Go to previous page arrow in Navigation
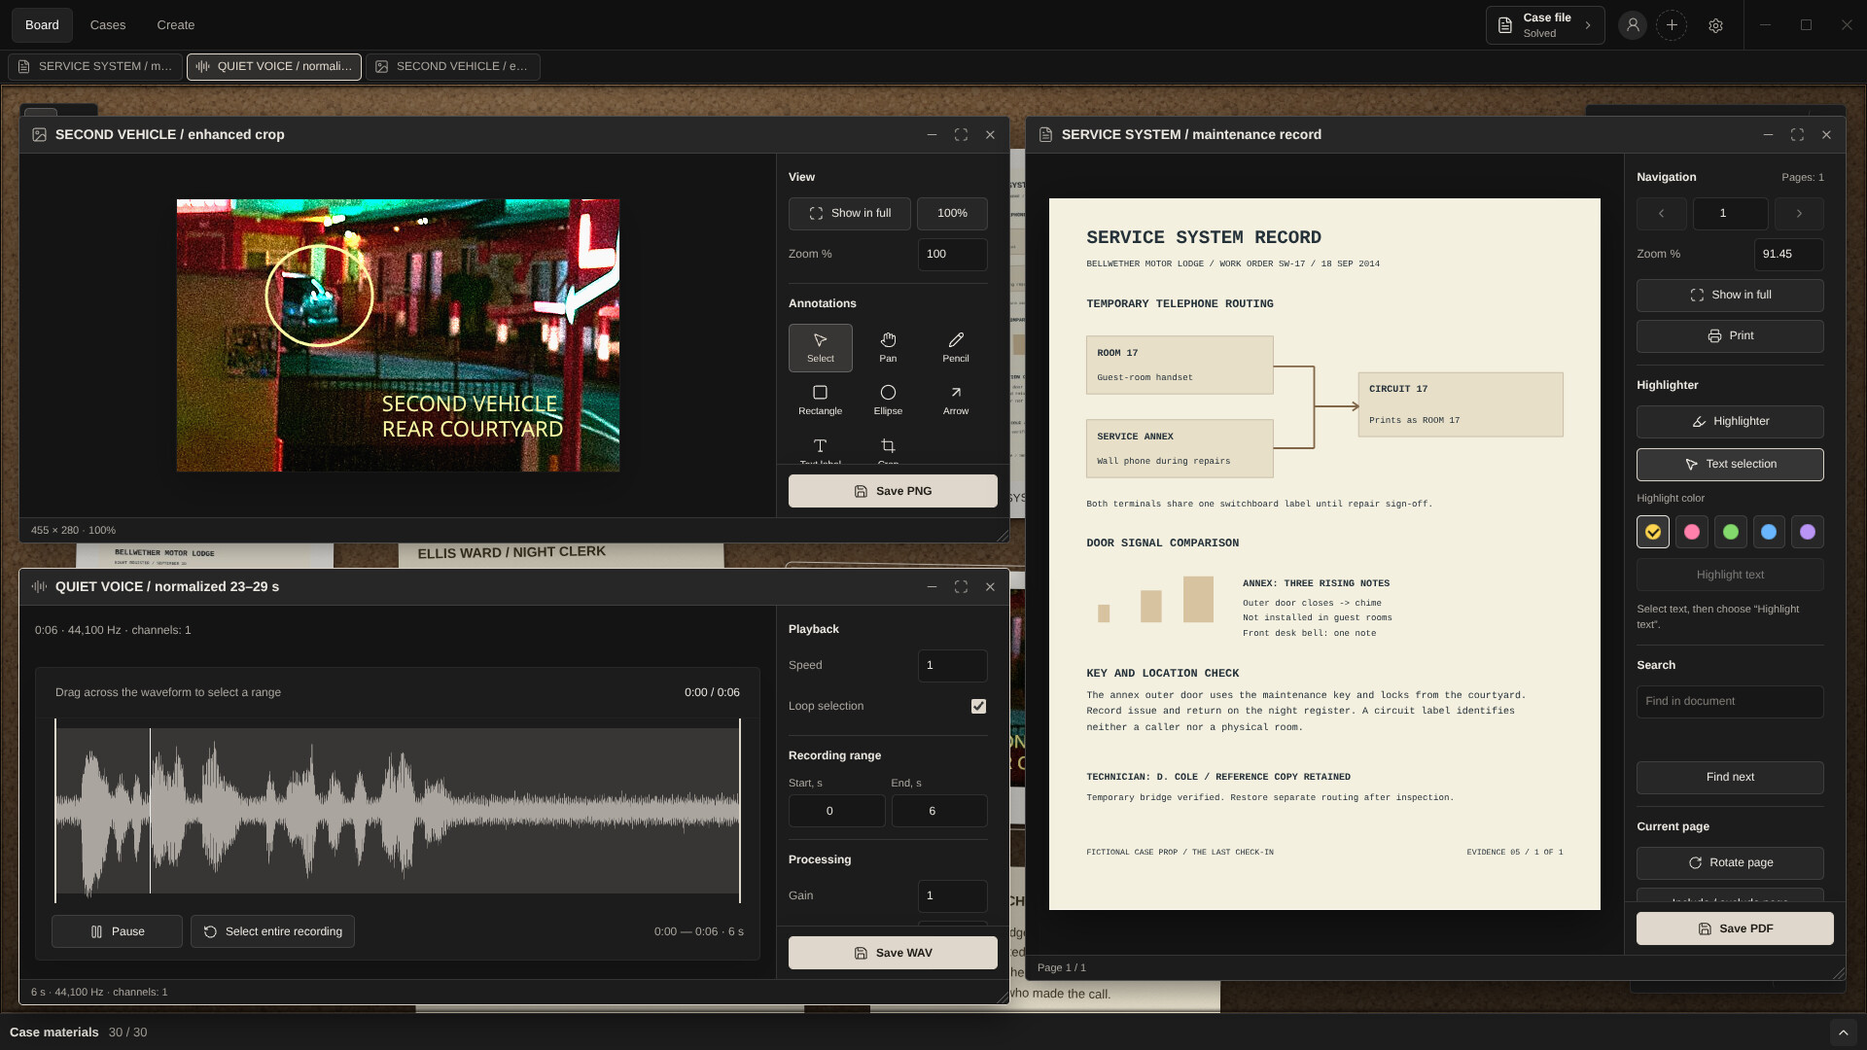The width and height of the screenshot is (1867, 1050). point(1661,214)
